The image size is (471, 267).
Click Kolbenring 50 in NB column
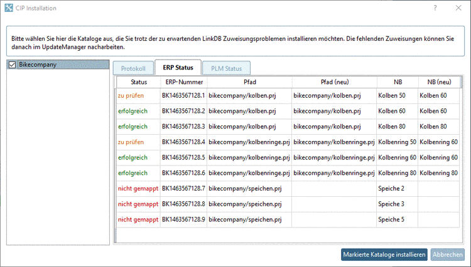(x=398, y=142)
